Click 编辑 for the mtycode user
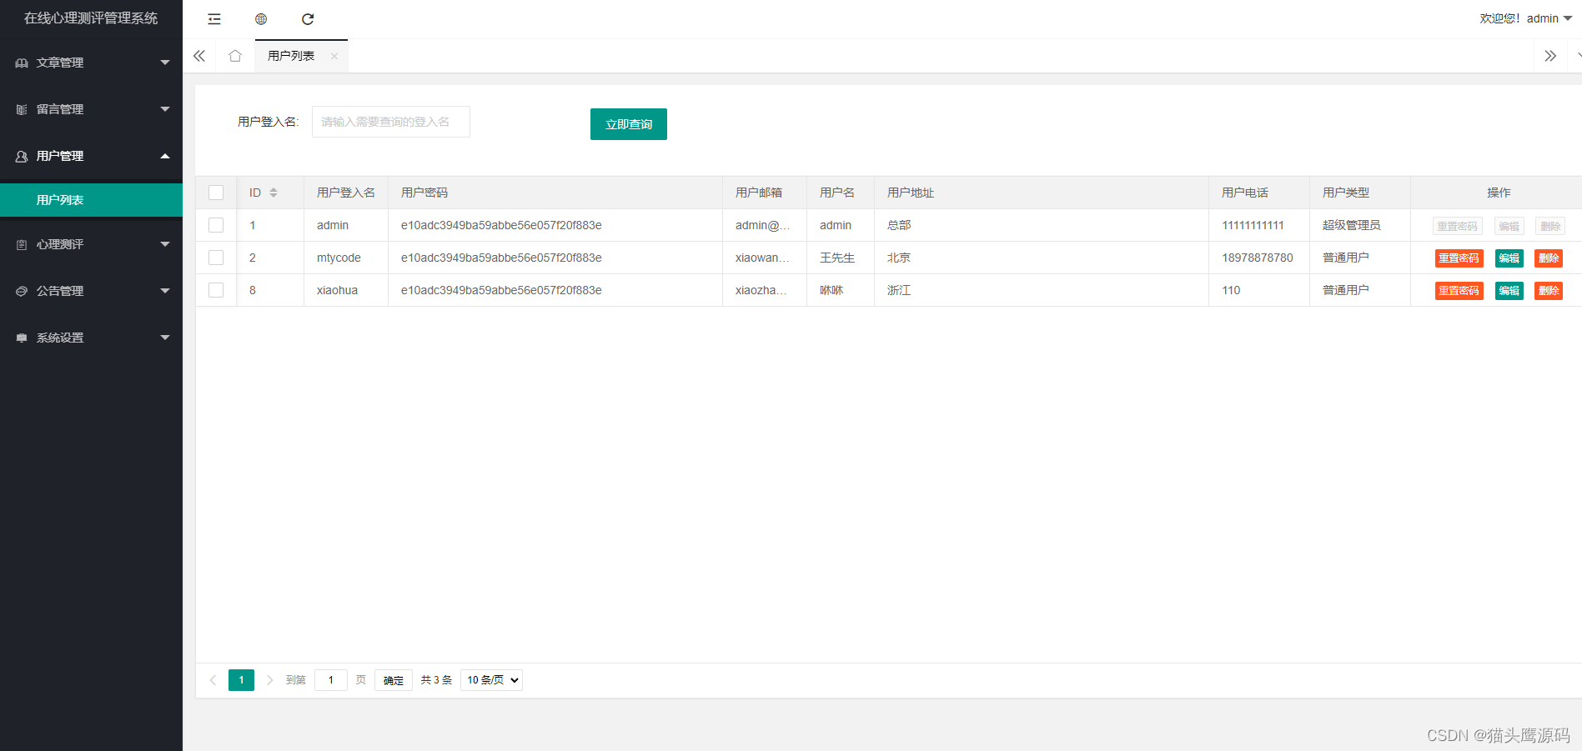 (x=1509, y=258)
